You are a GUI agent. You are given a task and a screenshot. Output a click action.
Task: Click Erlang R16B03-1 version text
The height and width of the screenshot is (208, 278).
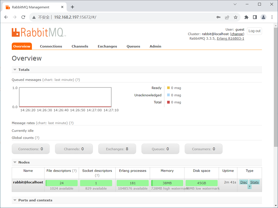(230, 38)
